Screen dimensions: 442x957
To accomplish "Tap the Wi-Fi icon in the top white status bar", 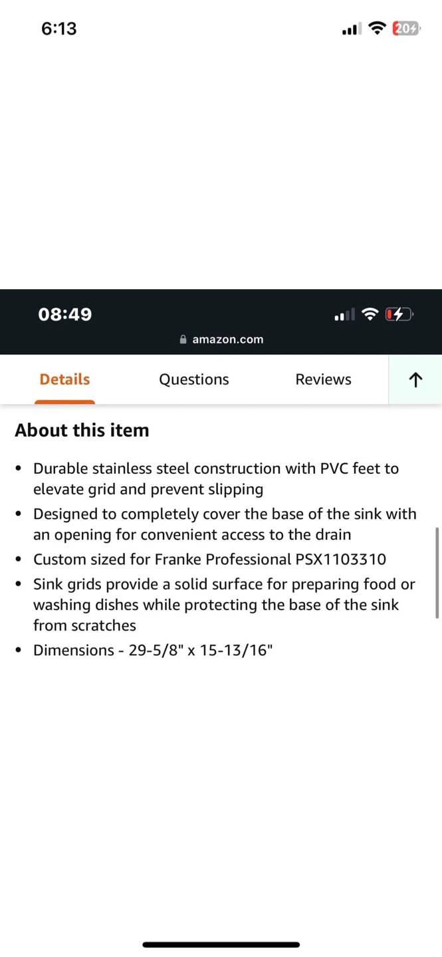I will [x=377, y=29].
